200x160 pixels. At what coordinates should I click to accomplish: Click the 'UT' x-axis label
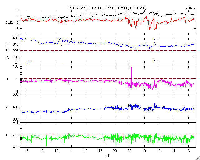[107, 156]
